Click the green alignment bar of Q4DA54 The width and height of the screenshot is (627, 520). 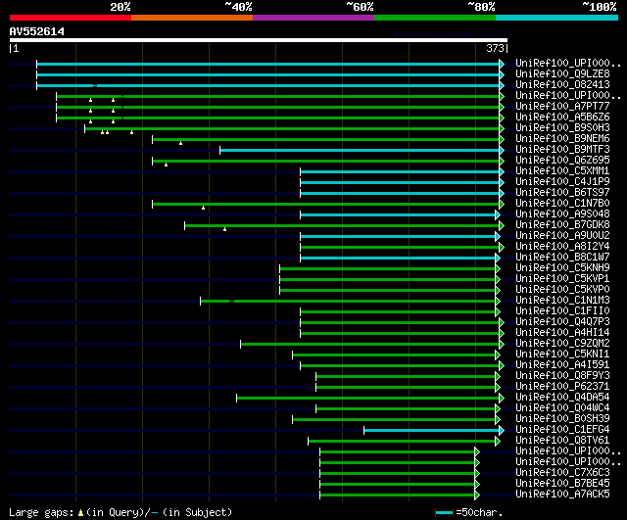pyautogui.click(x=368, y=399)
